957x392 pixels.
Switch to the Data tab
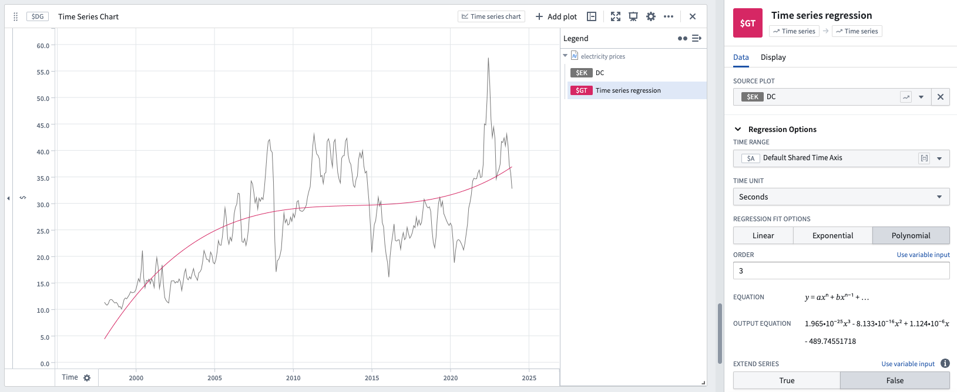741,57
